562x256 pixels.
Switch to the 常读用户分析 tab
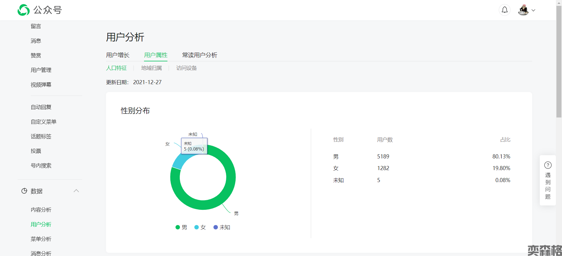point(200,55)
